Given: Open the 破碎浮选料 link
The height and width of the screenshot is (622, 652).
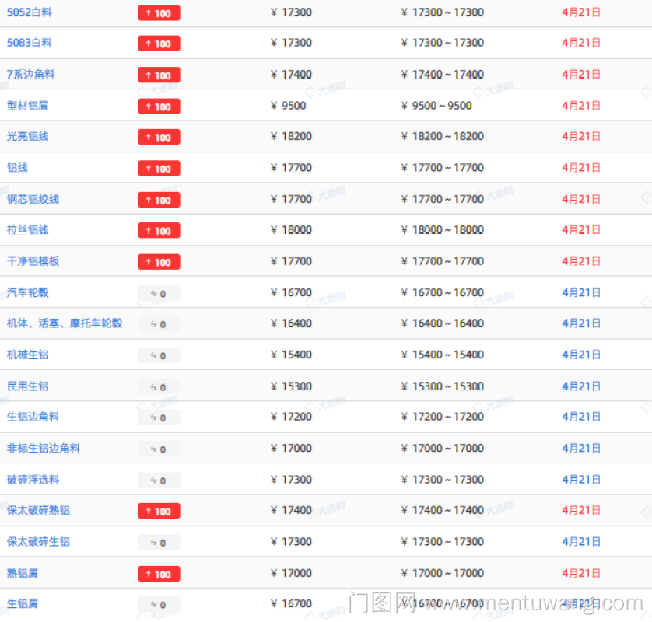Looking at the screenshot, I should (33, 480).
